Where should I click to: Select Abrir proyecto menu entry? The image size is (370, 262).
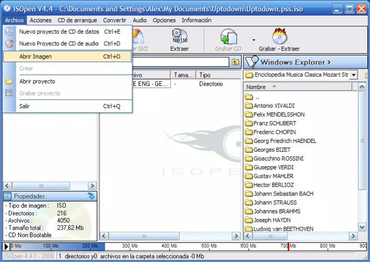pos(67,82)
